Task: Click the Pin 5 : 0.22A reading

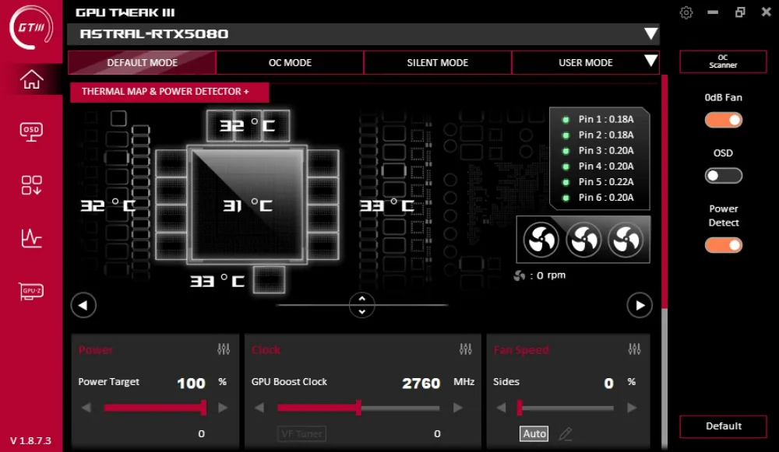Action: click(x=605, y=181)
